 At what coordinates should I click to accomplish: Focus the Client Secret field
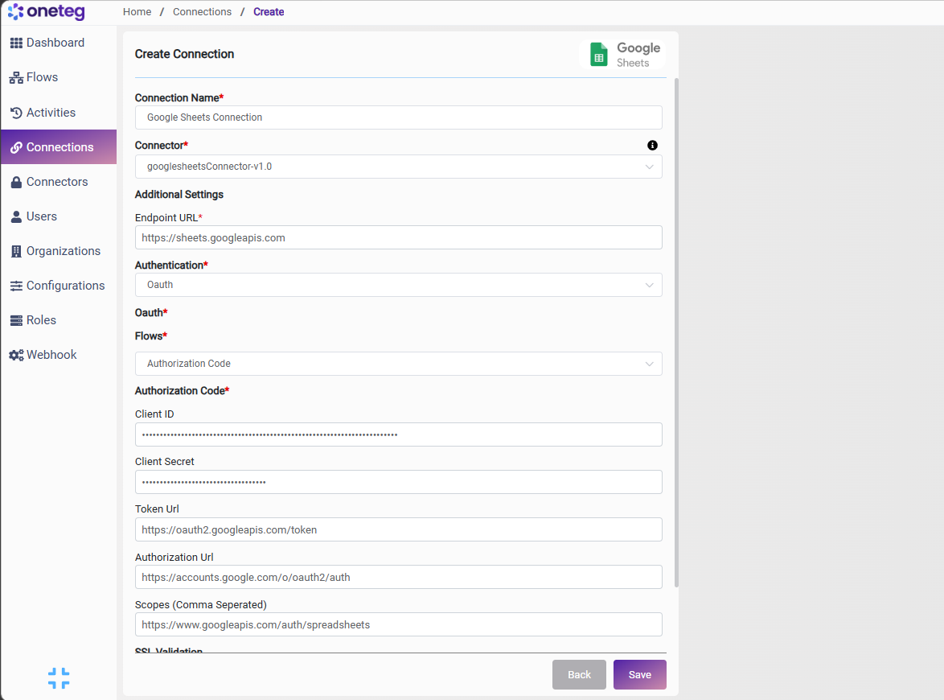pyautogui.click(x=399, y=483)
